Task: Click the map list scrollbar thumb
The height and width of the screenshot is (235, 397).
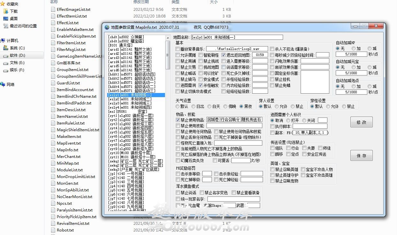Action: (168, 55)
